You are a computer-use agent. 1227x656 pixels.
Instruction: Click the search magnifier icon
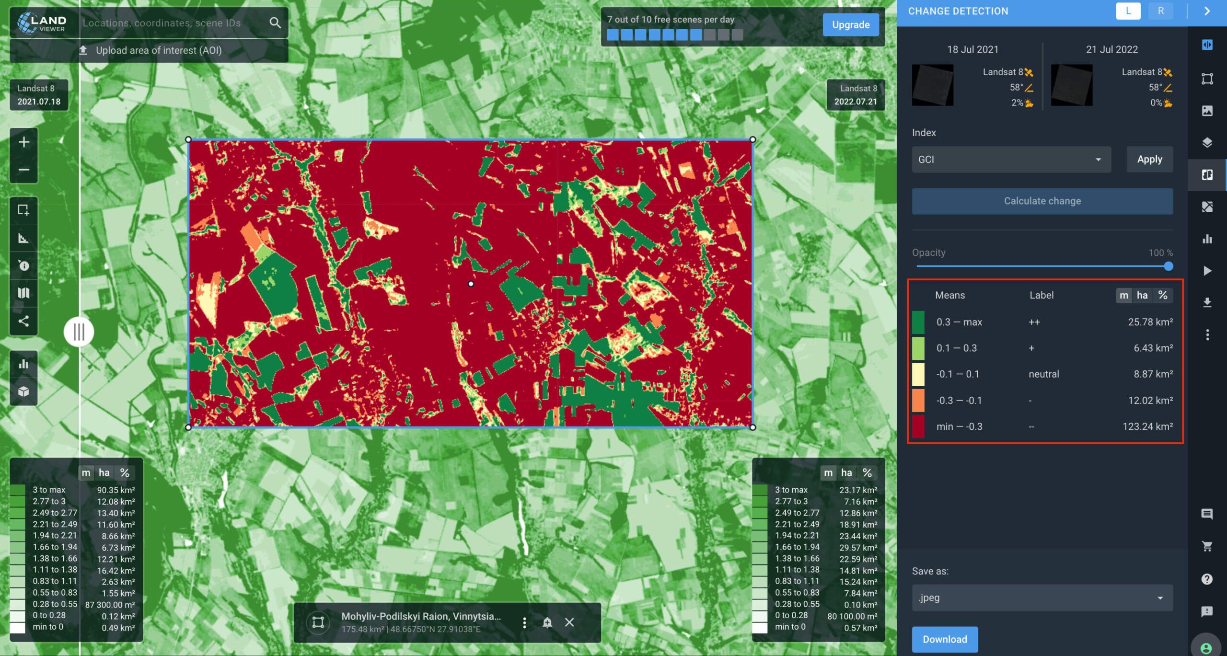click(275, 23)
